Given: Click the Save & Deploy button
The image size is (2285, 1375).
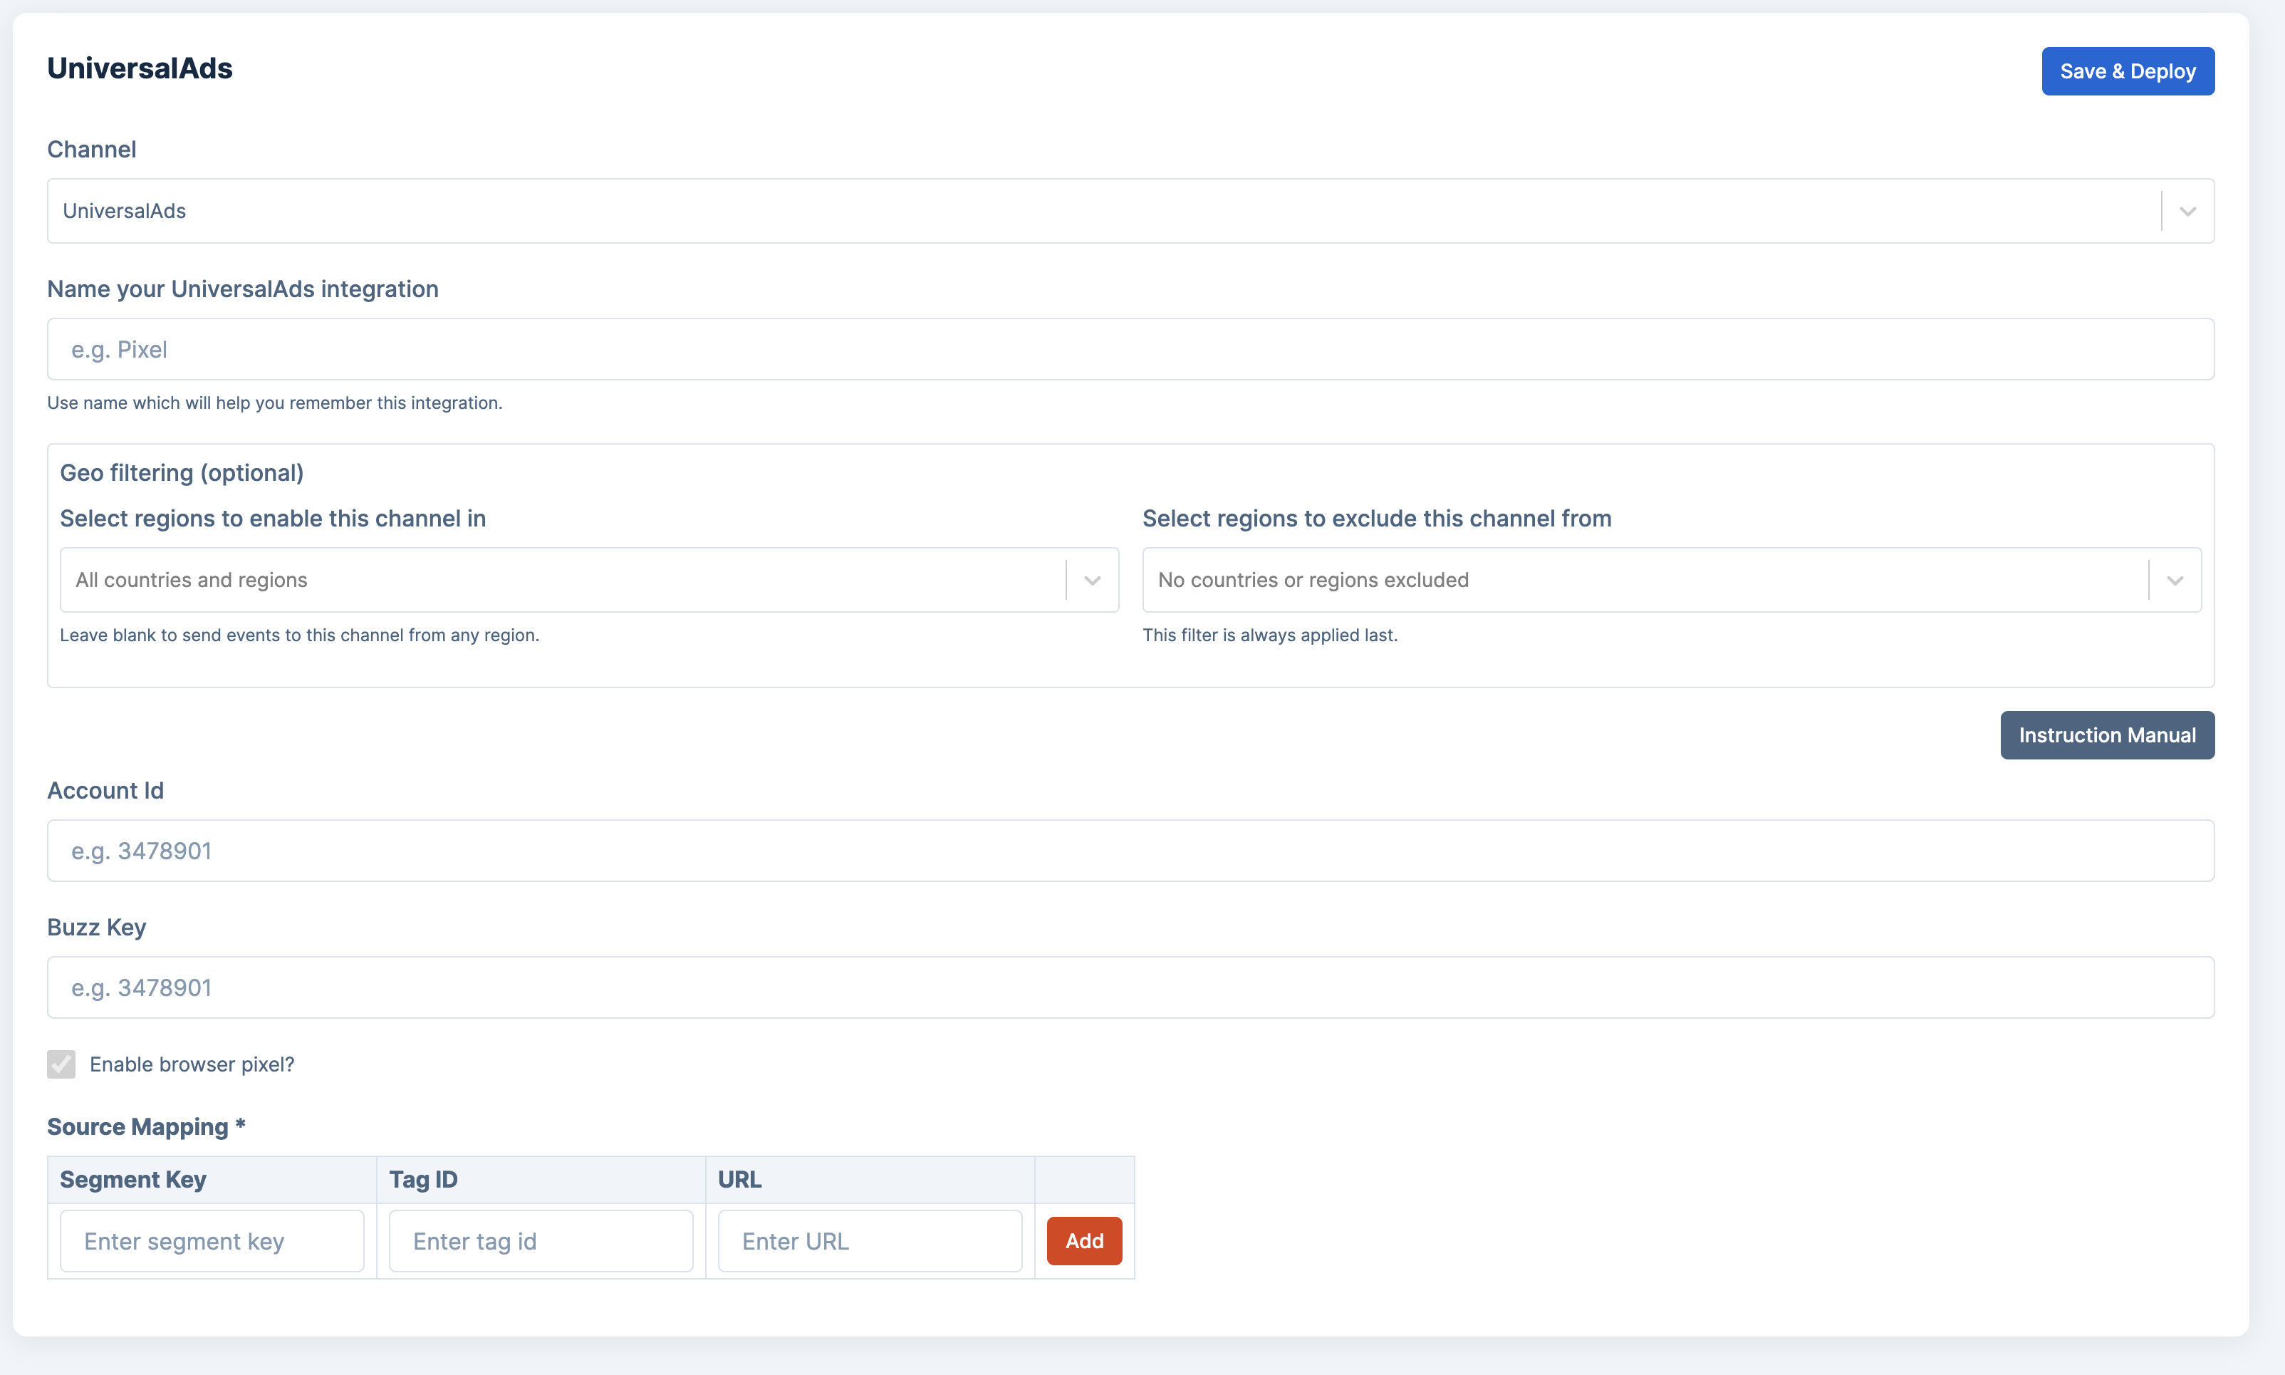Looking at the screenshot, I should click(2127, 71).
